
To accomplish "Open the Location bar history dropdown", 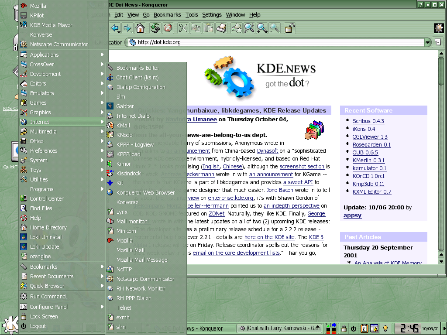I will coord(427,42).
